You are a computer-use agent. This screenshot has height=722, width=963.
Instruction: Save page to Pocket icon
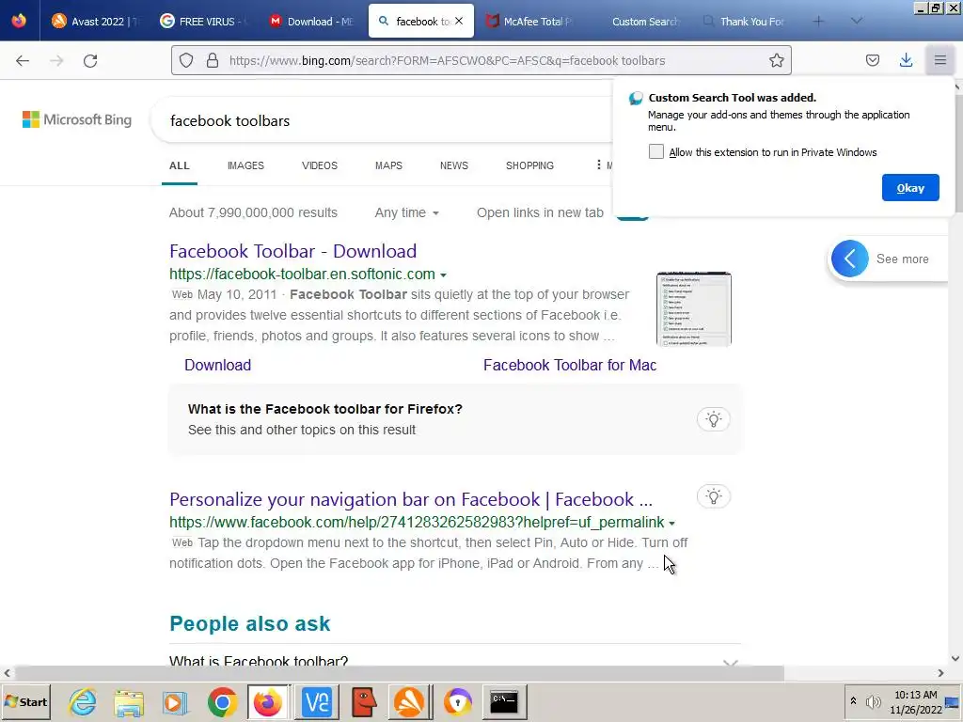pos(873,60)
